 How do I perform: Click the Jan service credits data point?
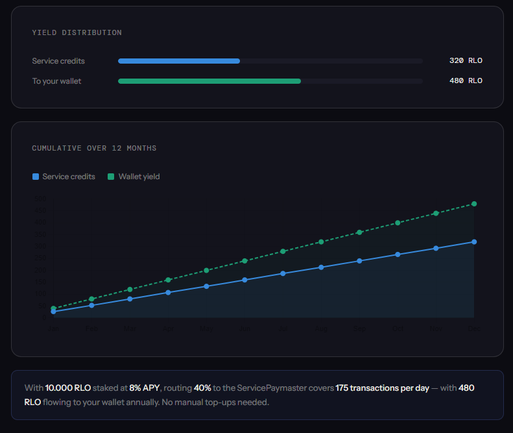tap(53, 312)
